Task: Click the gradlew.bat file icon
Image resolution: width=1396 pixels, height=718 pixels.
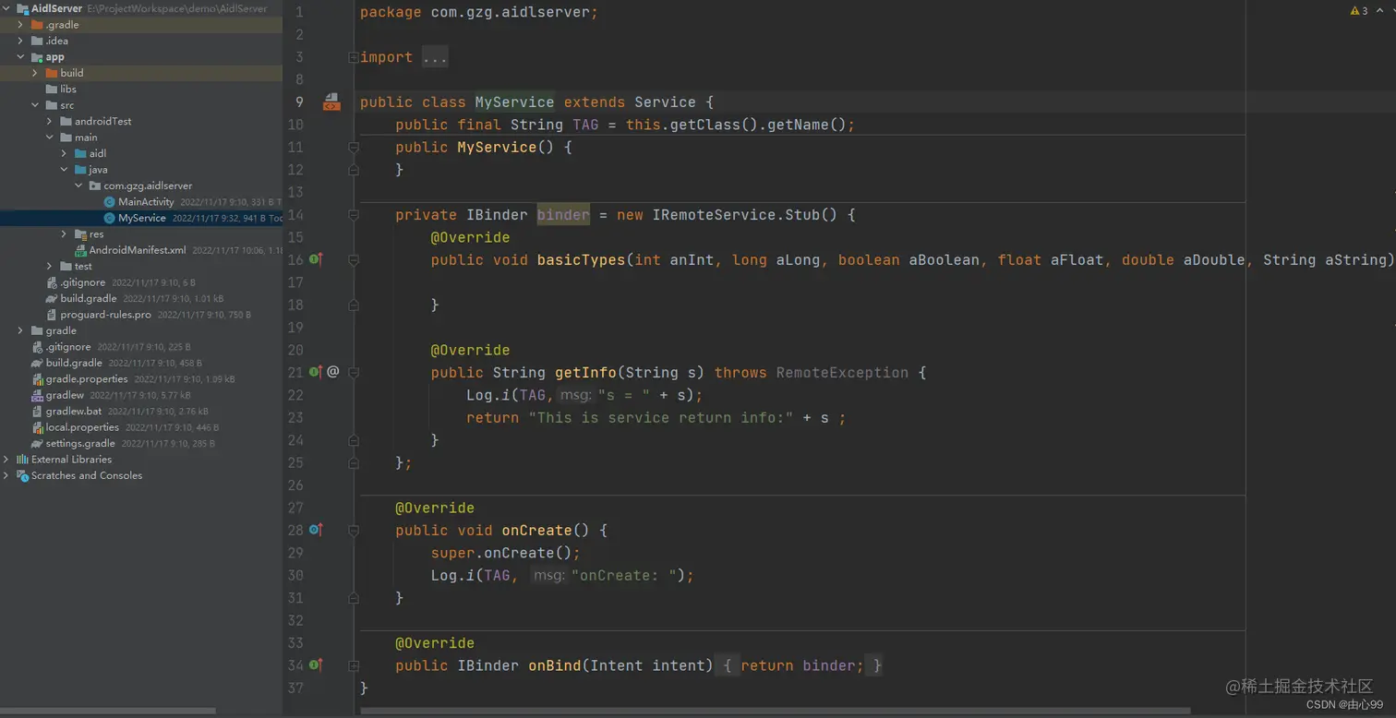Action: pyautogui.click(x=37, y=412)
